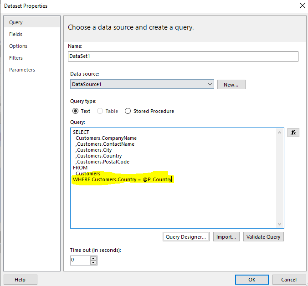Switch to the Fields page
Viewport: 308px width, 286px height.
(15, 34)
